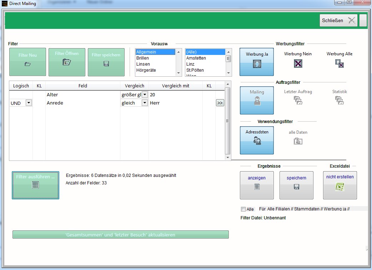Select Linz in the branch list

[x=190, y=64]
